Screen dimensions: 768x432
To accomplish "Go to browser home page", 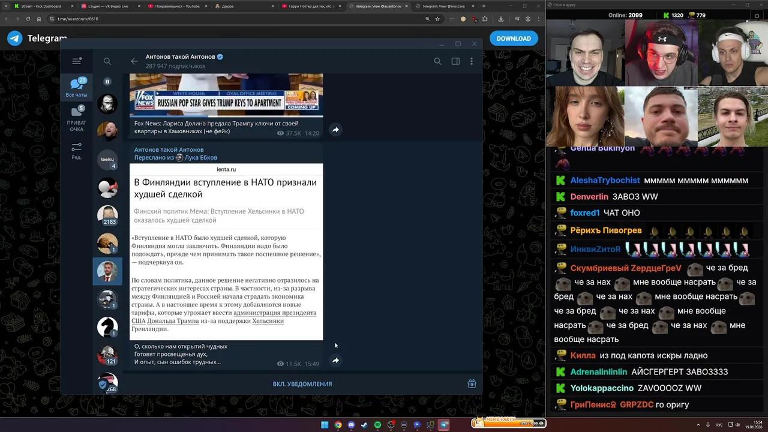I will coord(39,19).
